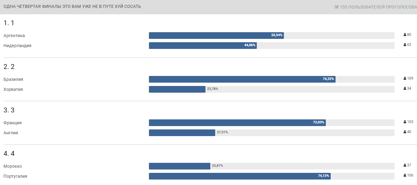417x185 pixels.
Task: Click the checkmark icon by 155 users voted
Action: pyautogui.click(x=336, y=7)
